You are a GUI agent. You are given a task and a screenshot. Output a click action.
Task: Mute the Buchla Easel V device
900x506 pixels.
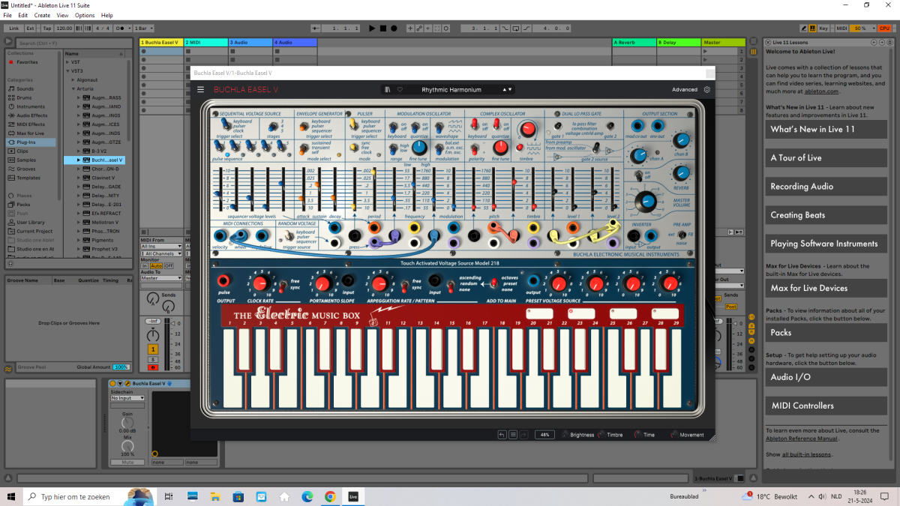(127, 462)
